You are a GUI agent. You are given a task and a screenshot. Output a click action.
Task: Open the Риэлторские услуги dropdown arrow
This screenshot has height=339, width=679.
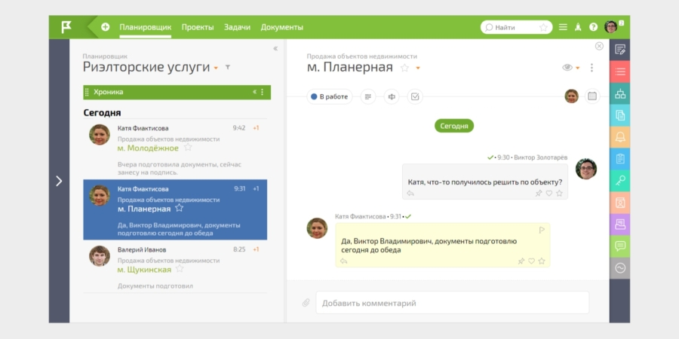pos(216,69)
